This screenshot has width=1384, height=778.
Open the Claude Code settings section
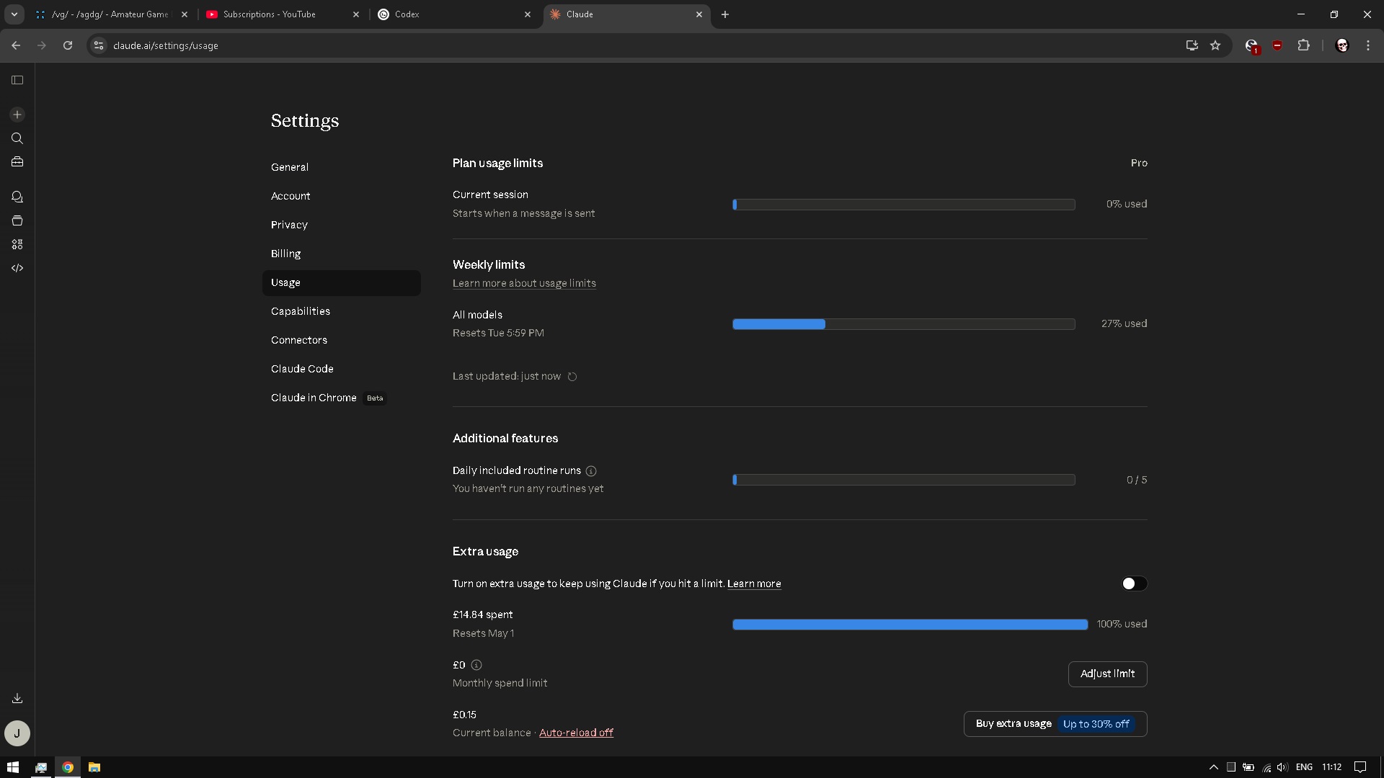pyautogui.click(x=302, y=369)
